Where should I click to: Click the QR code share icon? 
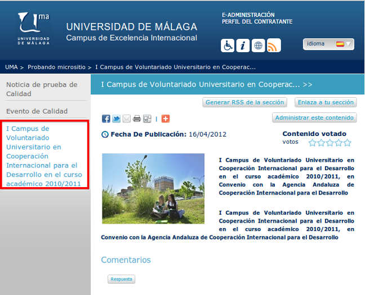[147, 119]
